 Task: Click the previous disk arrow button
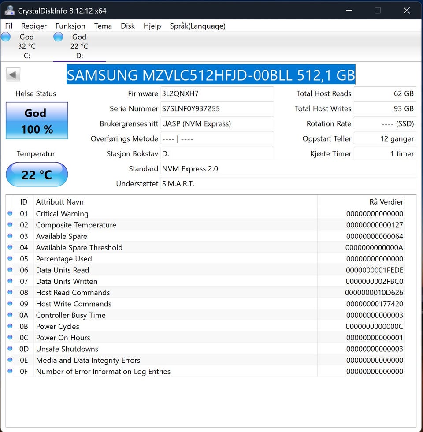point(13,74)
